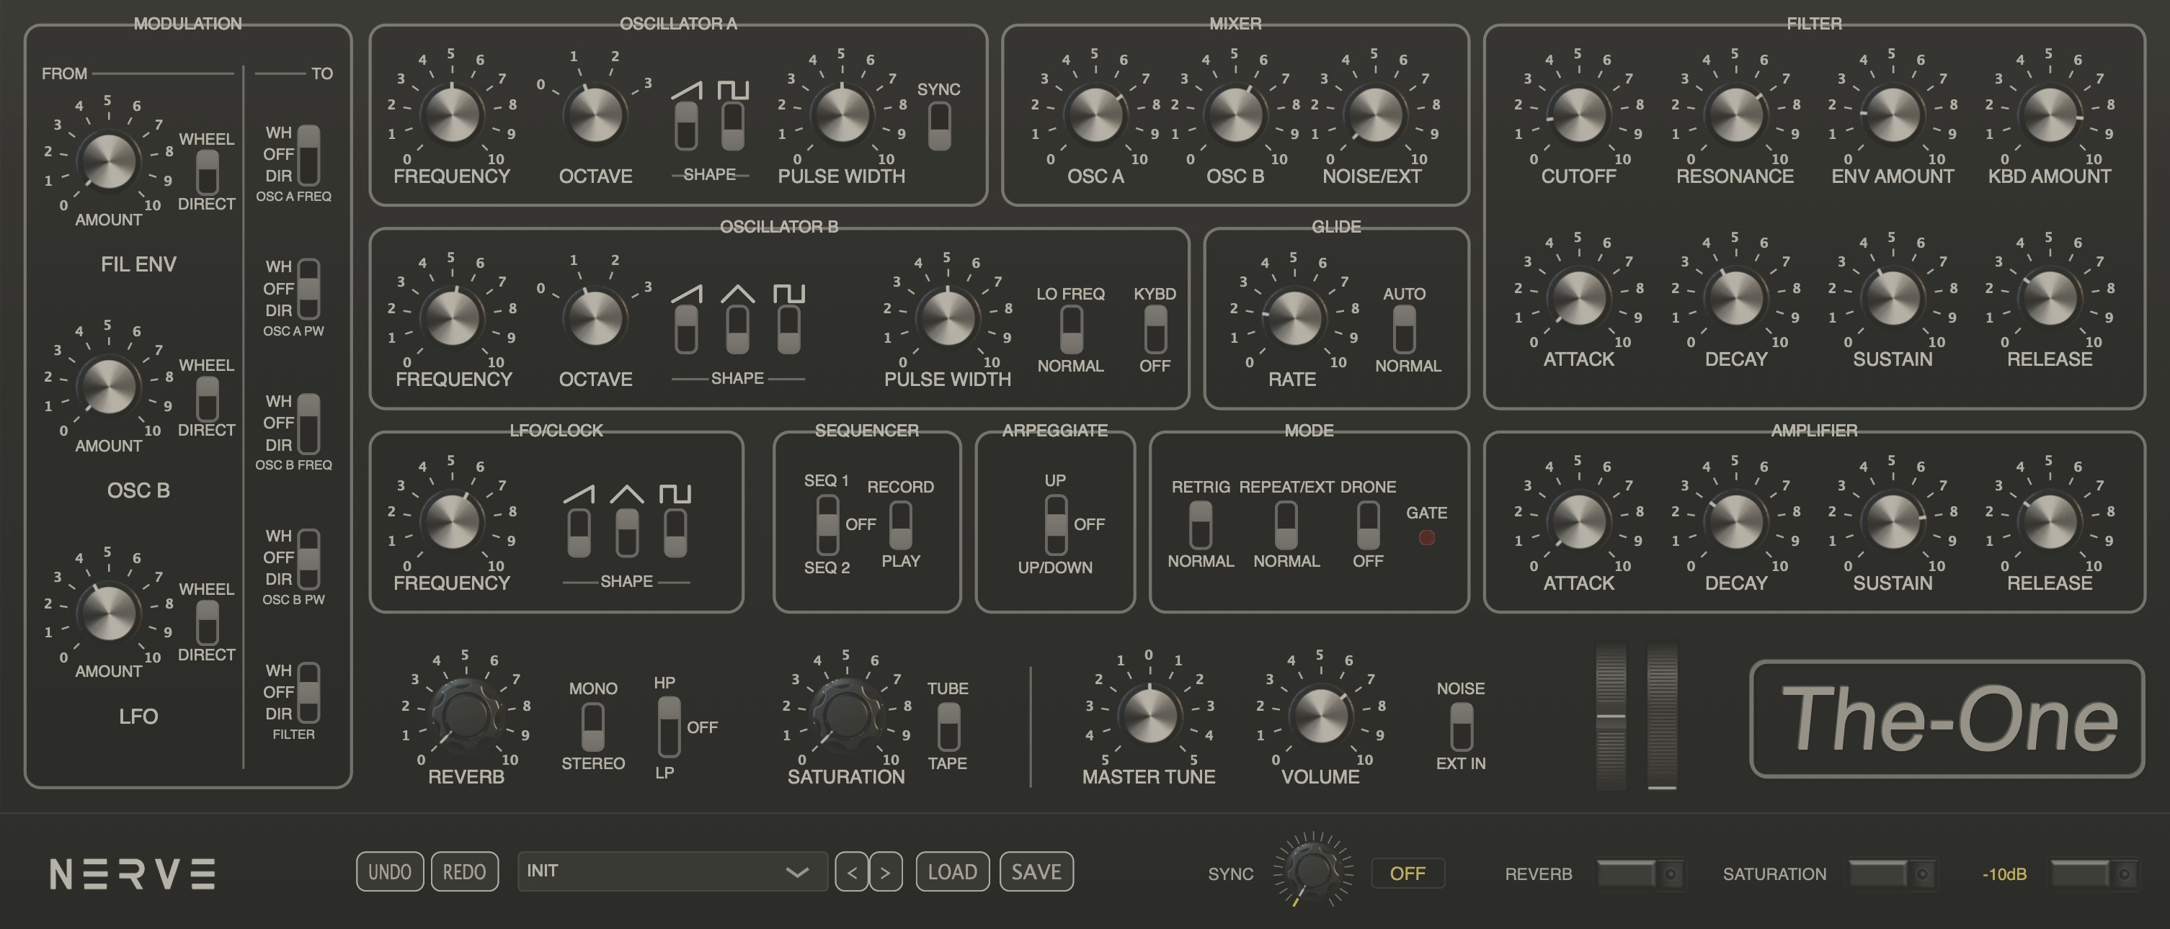The height and width of the screenshot is (929, 2170).
Task: Toggle the bottom bar Saturation slide switch
Action: pos(1891,874)
